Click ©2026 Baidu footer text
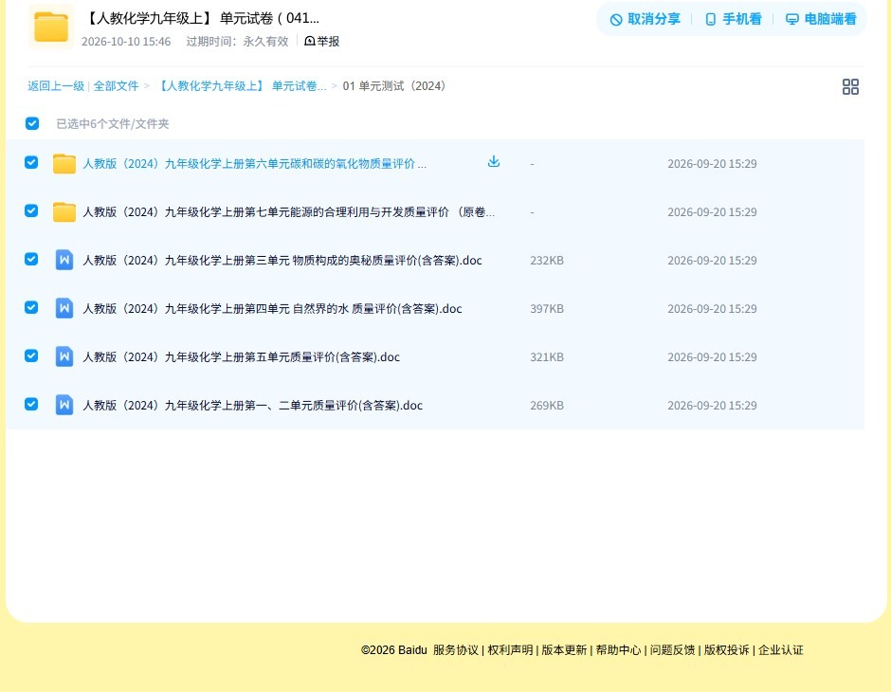This screenshot has height=692, width=891. click(393, 650)
